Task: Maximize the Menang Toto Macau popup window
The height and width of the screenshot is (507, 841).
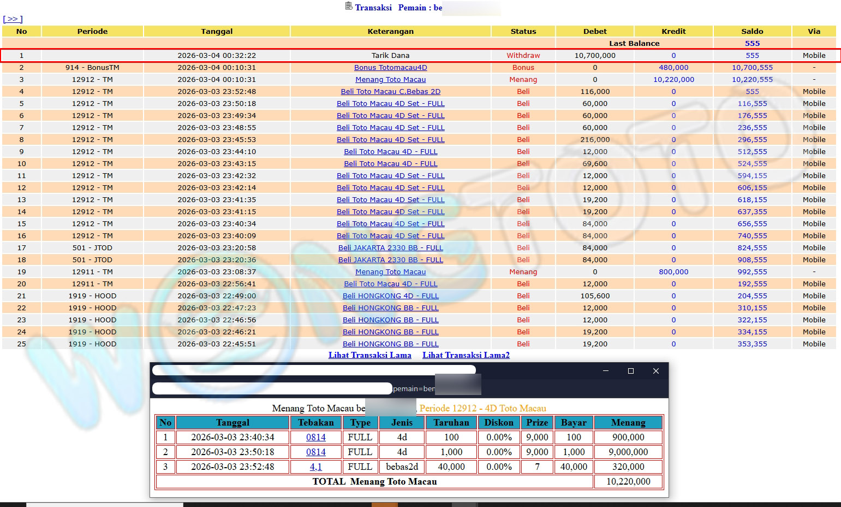Action: point(631,371)
